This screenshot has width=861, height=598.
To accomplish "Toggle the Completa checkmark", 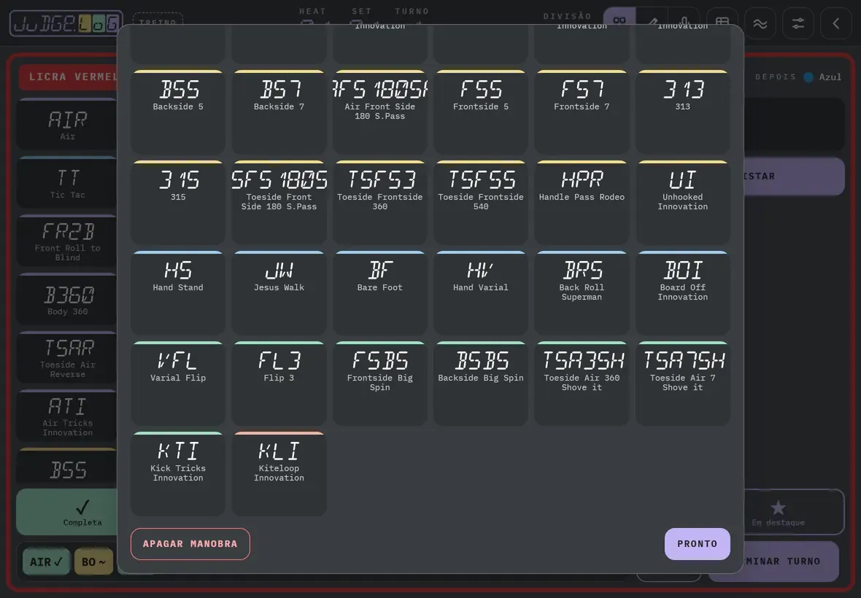I will pyautogui.click(x=69, y=512).
